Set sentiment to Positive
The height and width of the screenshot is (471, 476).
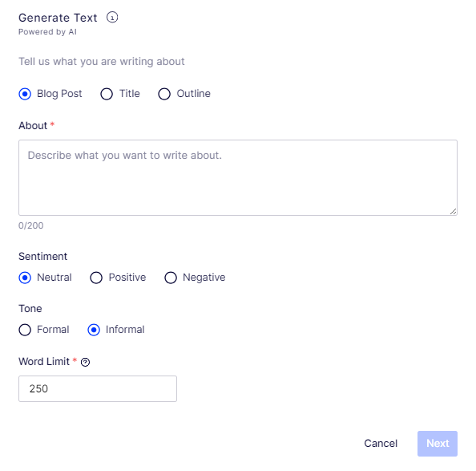(96, 278)
